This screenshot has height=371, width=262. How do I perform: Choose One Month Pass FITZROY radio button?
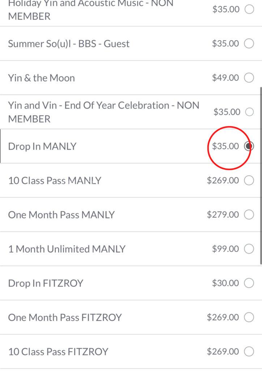click(x=249, y=317)
